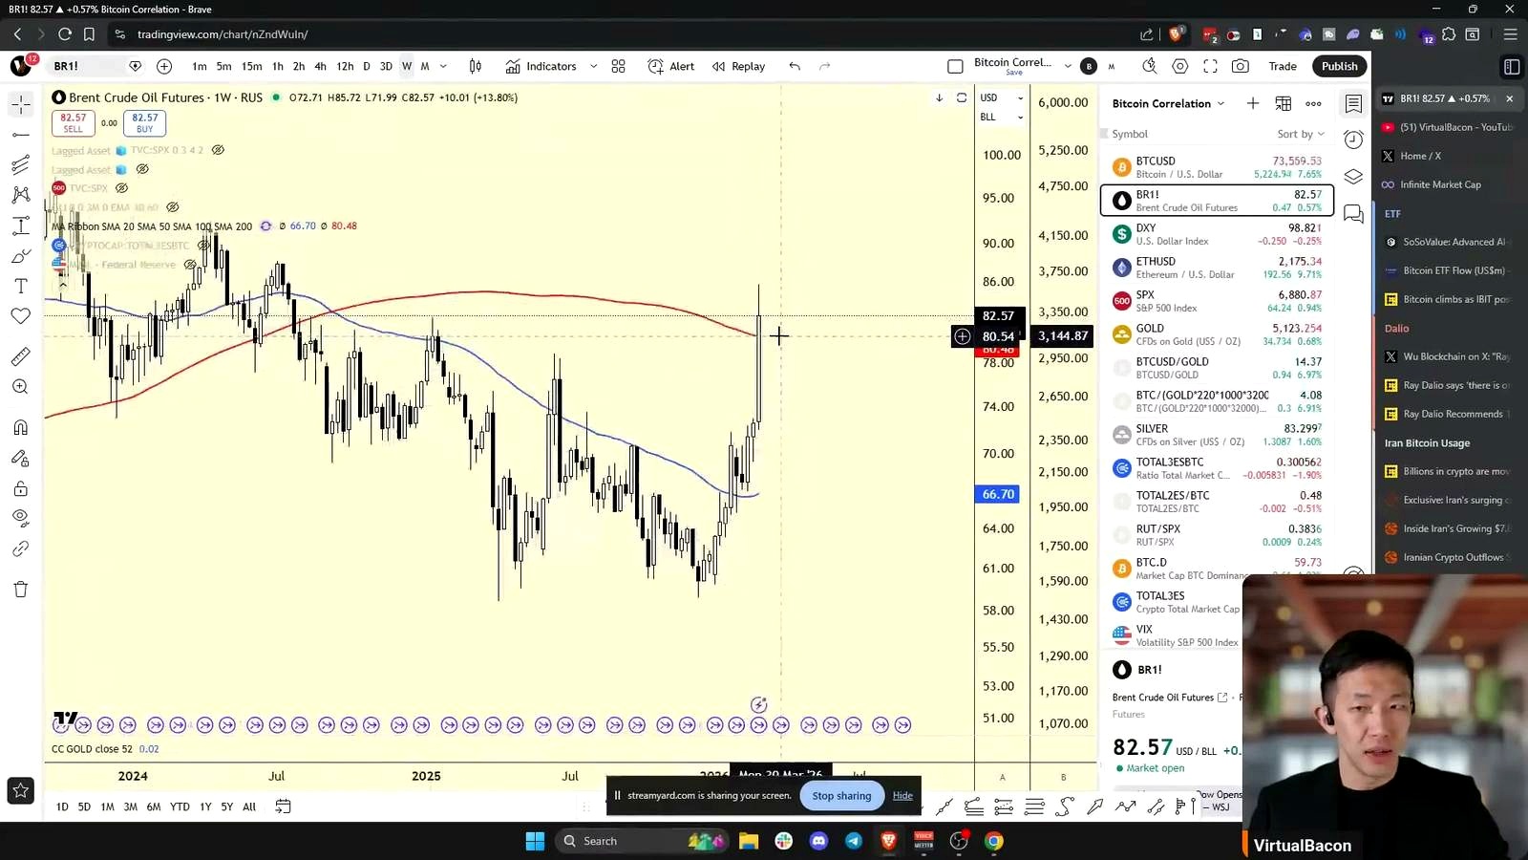The height and width of the screenshot is (860, 1528).
Task: Open the indicator templates grid
Action: (619, 66)
